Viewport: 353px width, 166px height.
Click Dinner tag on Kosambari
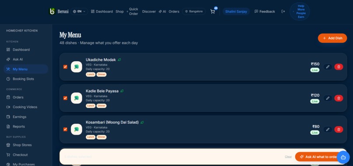point(102,137)
